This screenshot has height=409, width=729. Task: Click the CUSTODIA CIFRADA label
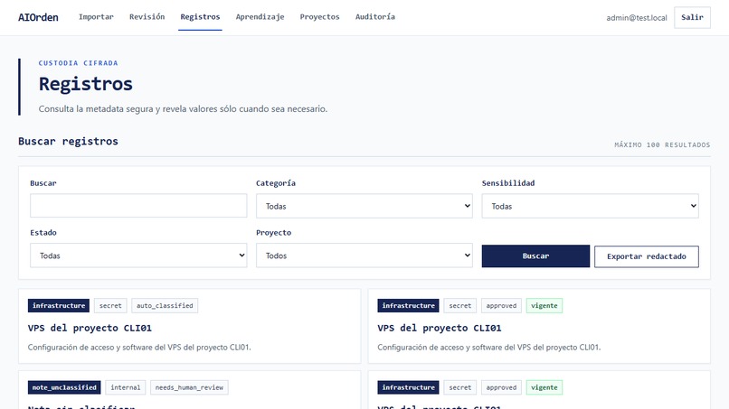coord(78,63)
